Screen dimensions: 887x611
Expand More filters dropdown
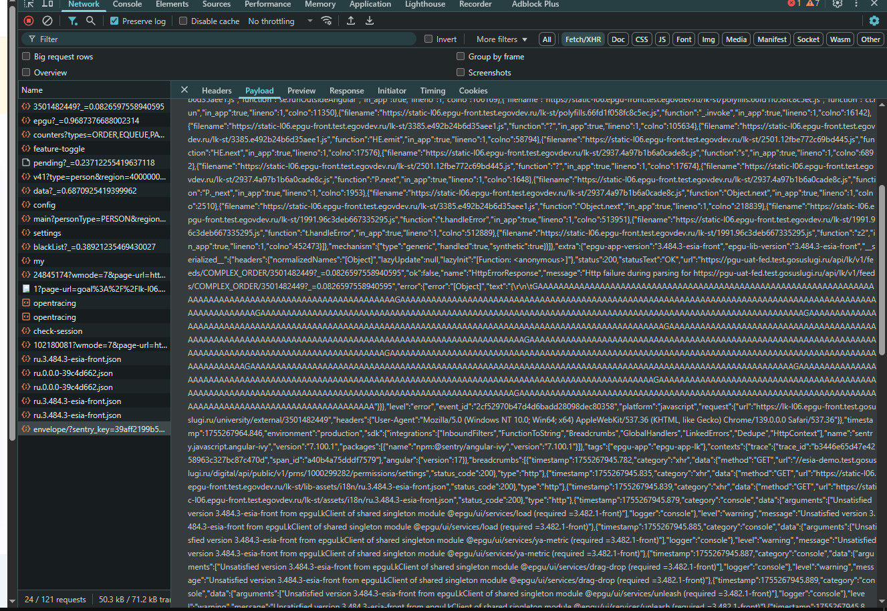tap(502, 39)
